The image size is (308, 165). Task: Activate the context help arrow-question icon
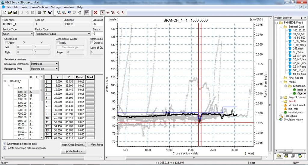pyautogui.click(x=50, y=12)
